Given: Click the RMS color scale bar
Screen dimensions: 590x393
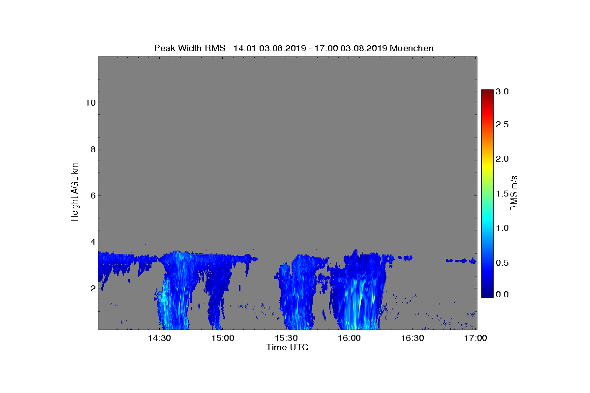Looking at the screenshot, I should [487, 194].
